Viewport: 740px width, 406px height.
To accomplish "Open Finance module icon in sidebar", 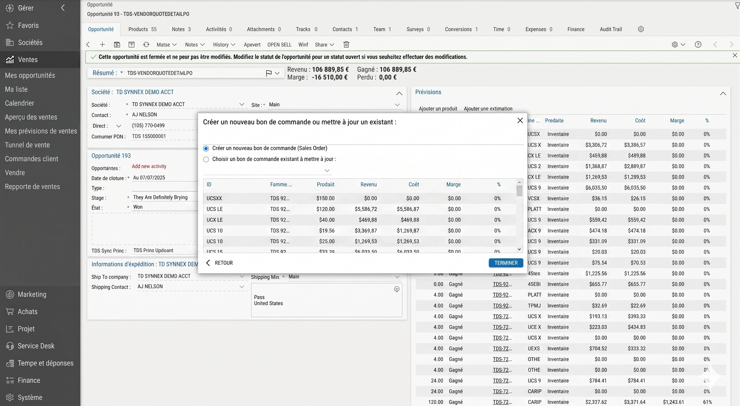I will (10, 380).
